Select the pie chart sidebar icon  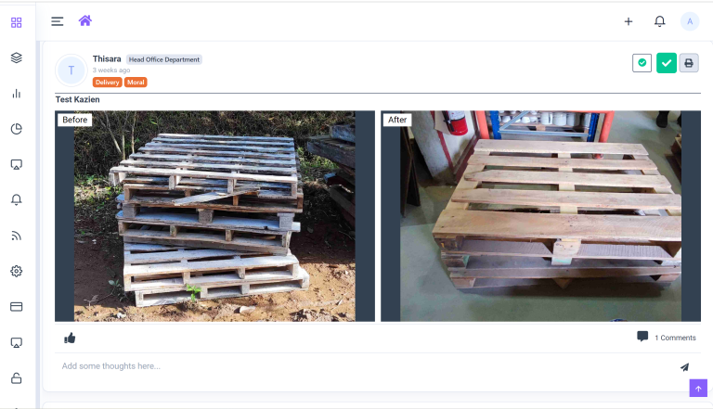coord(17,129)
